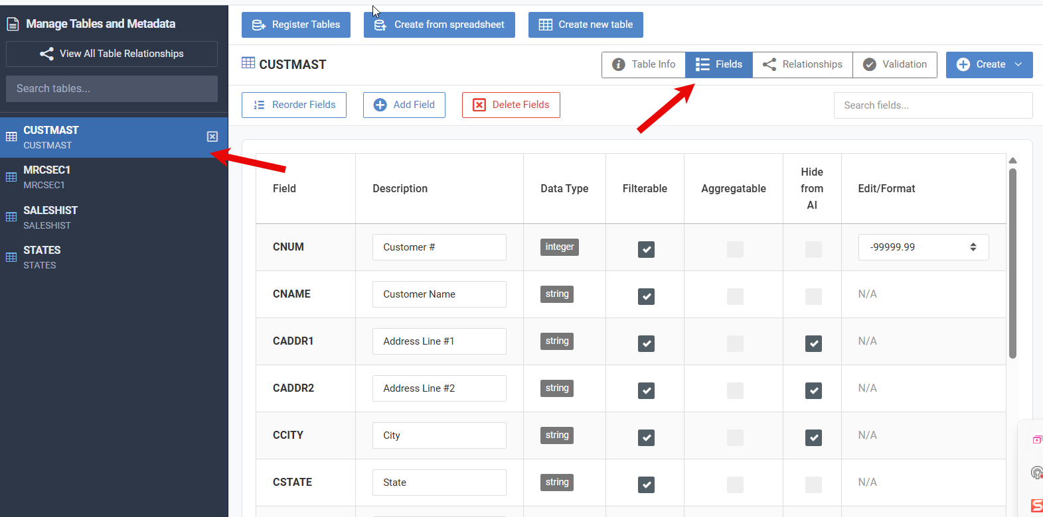1043x517 pixels.
Task: Click the Manage Tables document icon
Action: click(13, 25)
